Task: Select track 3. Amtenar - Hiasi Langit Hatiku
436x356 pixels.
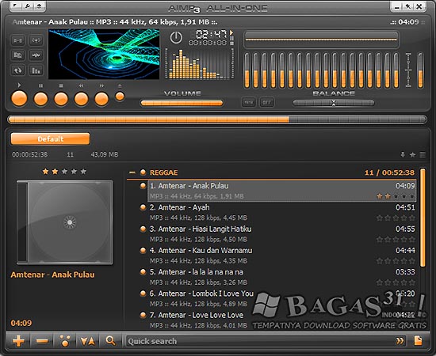Action: (282, 234)
